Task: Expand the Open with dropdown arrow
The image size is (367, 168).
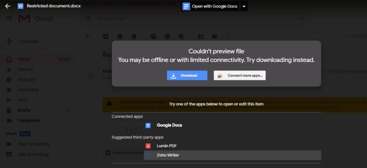Action: tap(244, 6)
